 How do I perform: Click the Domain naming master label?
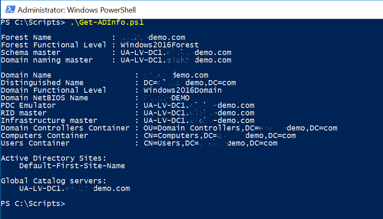(x=47, y=60)
